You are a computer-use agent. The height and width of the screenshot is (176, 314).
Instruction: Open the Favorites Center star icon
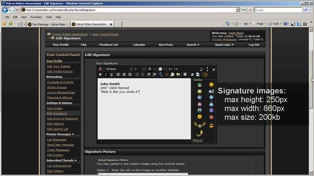click(x=4, y=24)
